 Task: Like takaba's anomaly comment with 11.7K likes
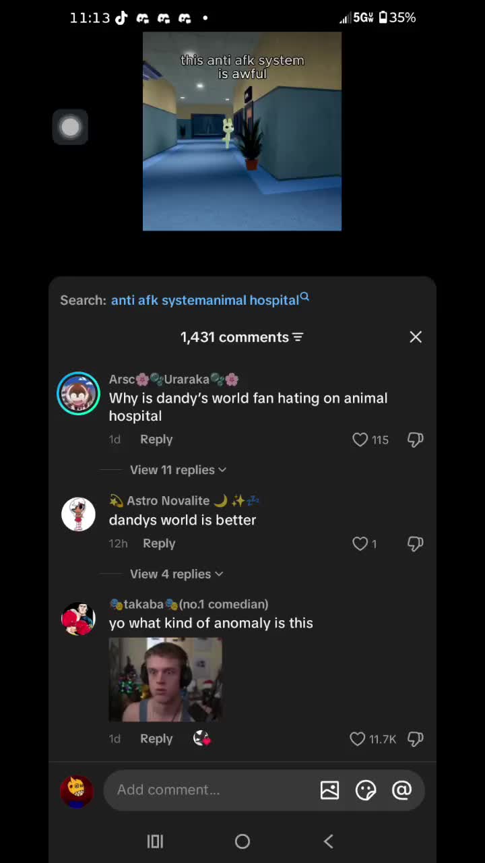tap(358, 739)
